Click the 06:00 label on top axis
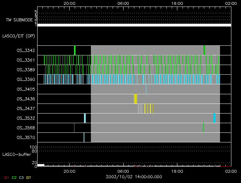 click(x=123, y=3)
